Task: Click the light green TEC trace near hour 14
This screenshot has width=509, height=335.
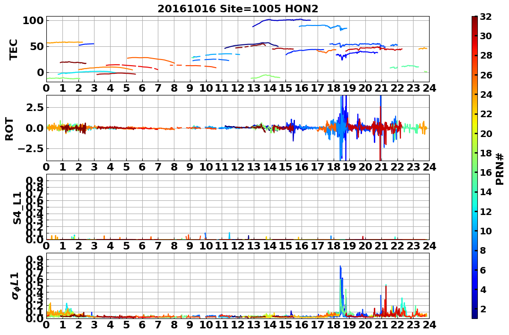Action: pyautogui.click(x=266, y=77)
